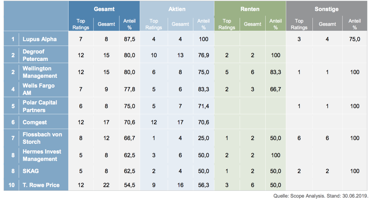The image size is (375, 211).
Task: Select Hermes Invest Management row label
Action: coord(42,155)
